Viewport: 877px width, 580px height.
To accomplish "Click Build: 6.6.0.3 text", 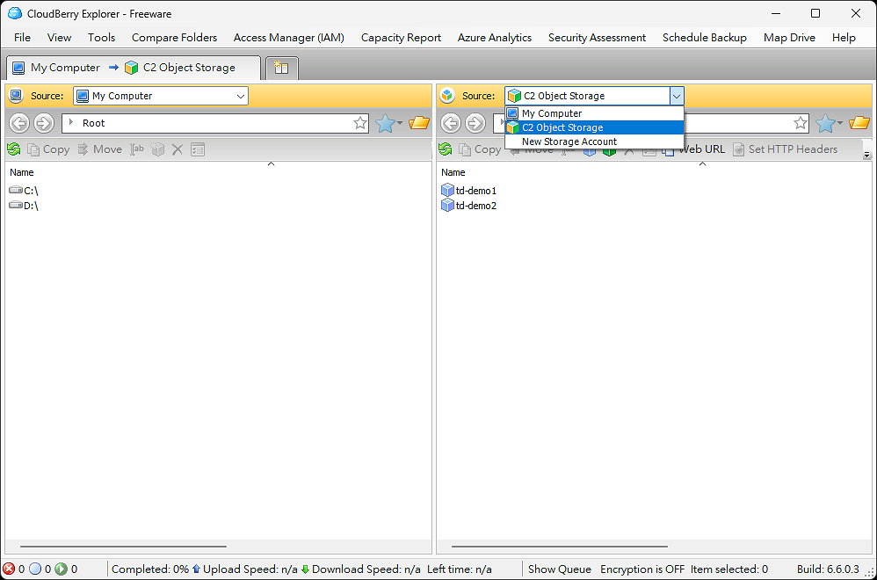I will (828, 569).
